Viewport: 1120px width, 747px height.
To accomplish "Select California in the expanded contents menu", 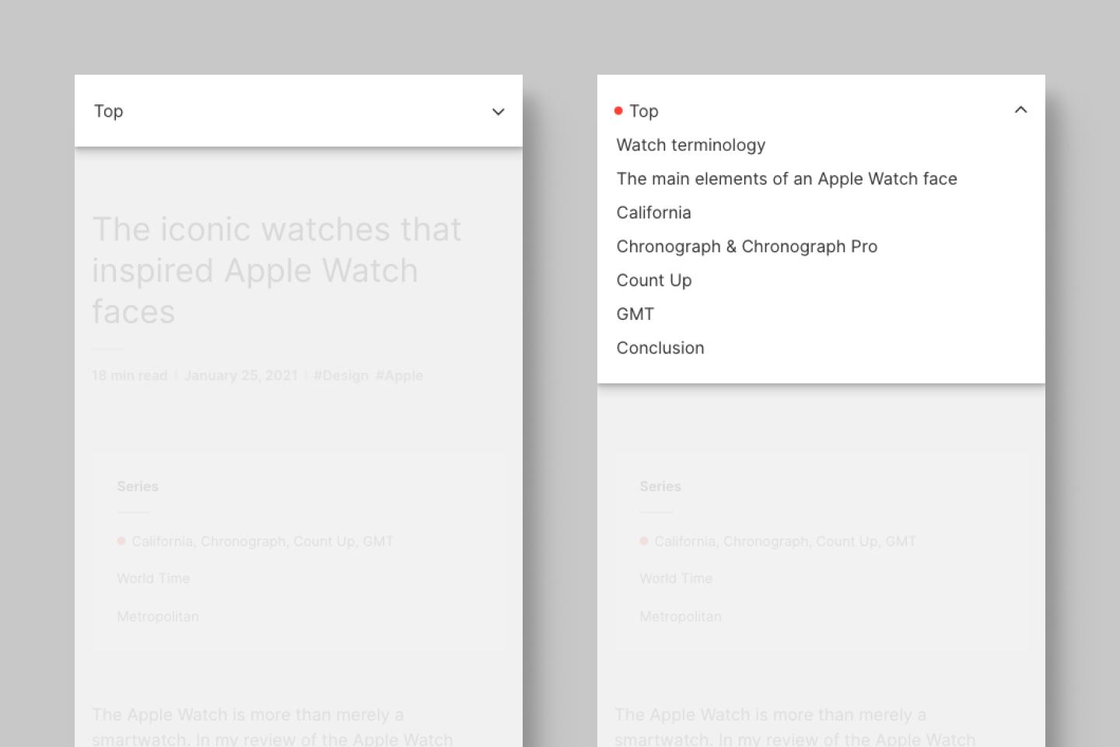I will (653, 212).
